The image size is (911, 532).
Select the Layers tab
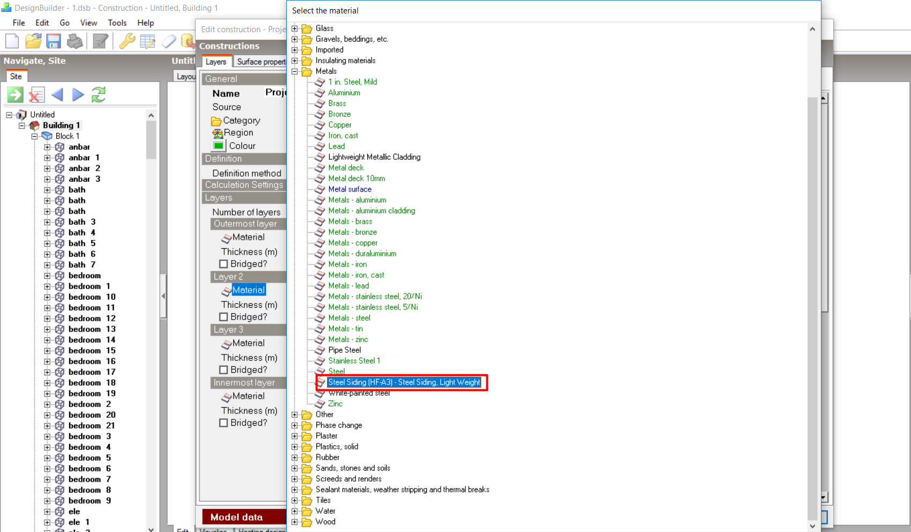pos(216,62)
